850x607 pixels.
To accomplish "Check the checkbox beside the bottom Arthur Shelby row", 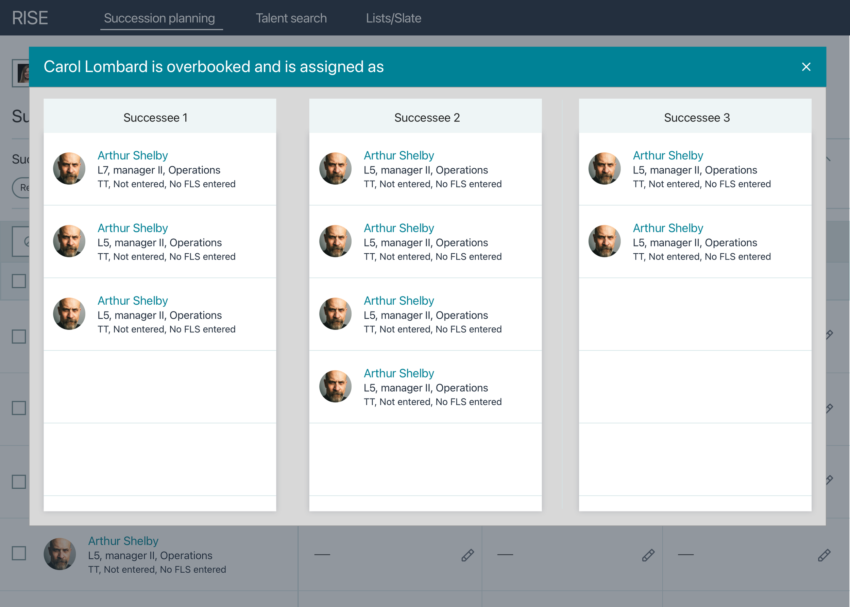I will [19, 553].
